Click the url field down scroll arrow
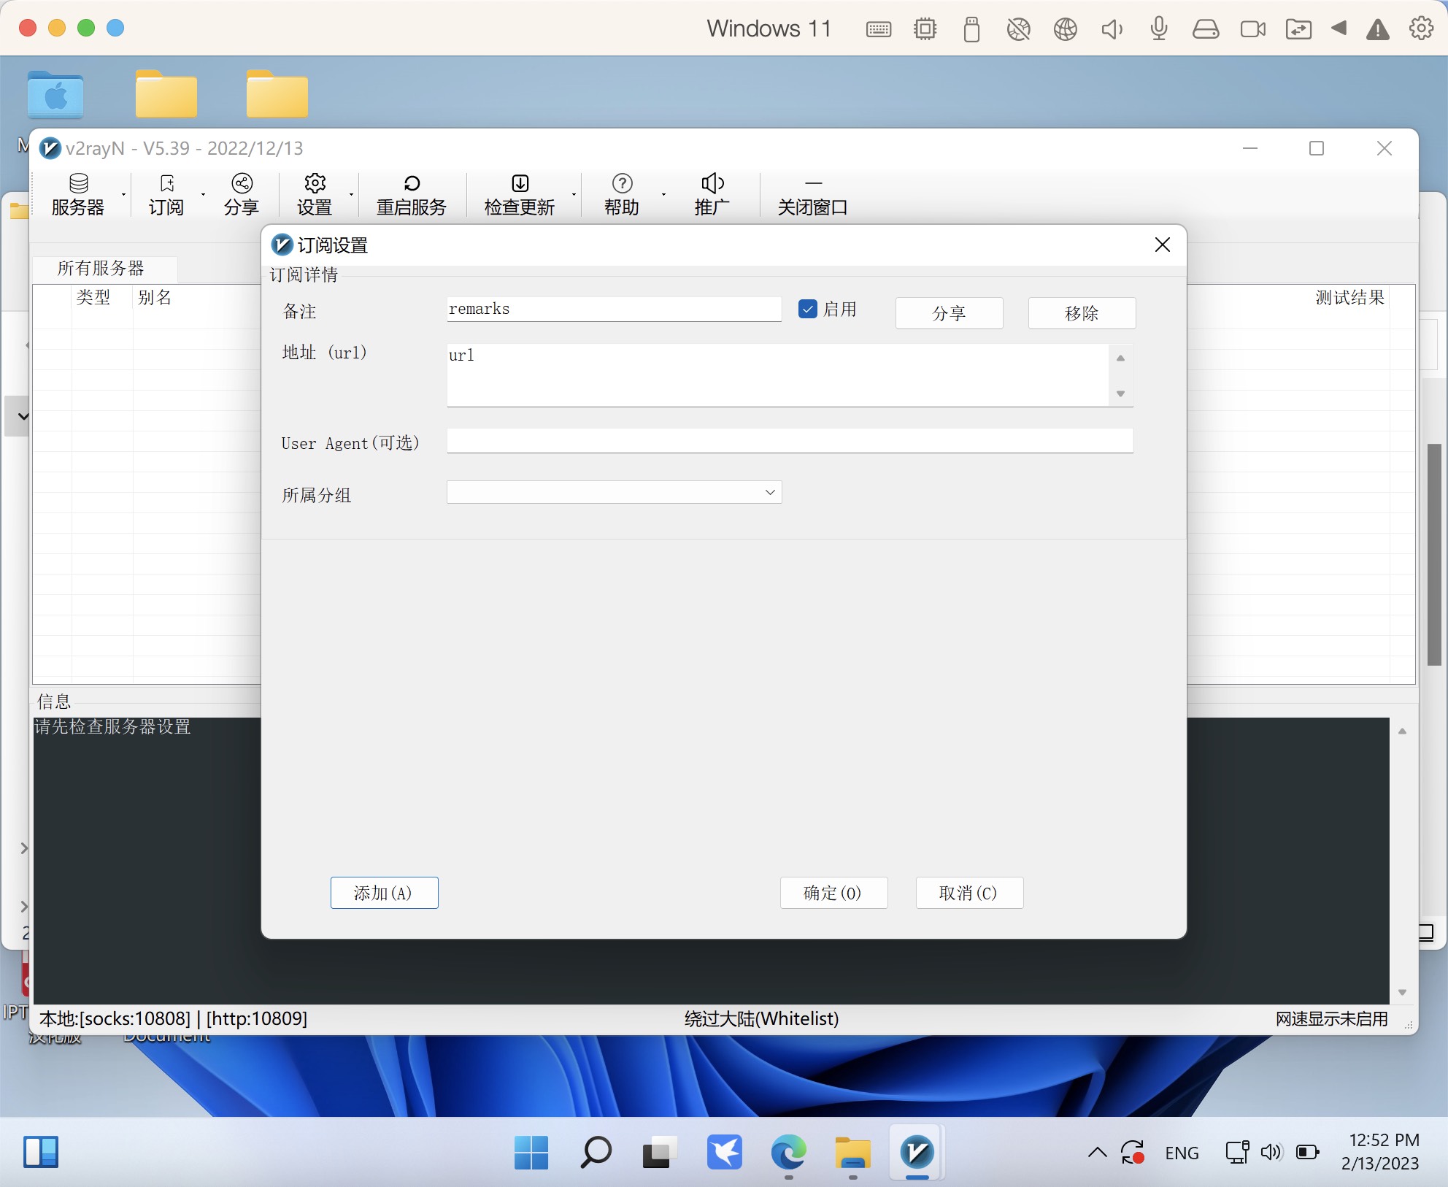Viewport: 1448px width, 1187px height. point(1120,394)
